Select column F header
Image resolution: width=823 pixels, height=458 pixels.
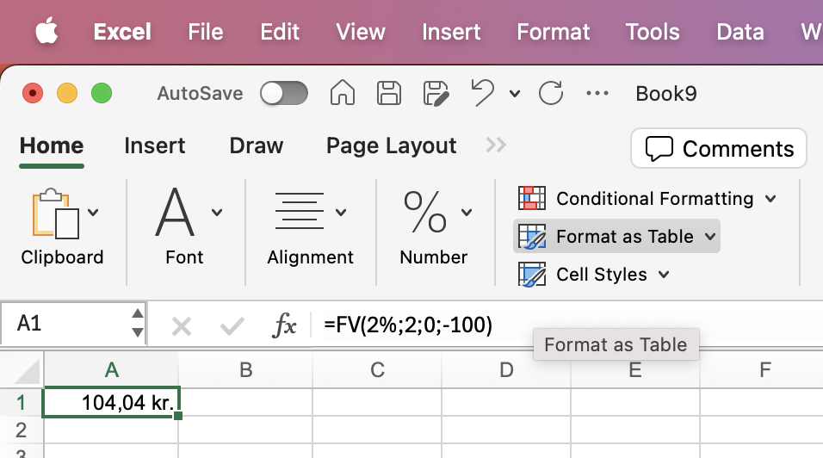pos(764,370)
